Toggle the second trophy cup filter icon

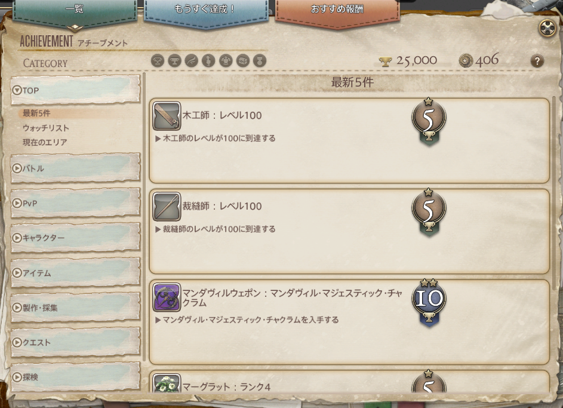(x=174, y=61)
